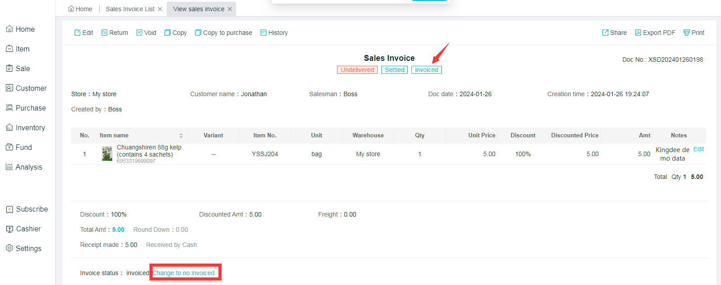Click the Return icon in toolbar
The image size is (721, 285).
[104, 33]
